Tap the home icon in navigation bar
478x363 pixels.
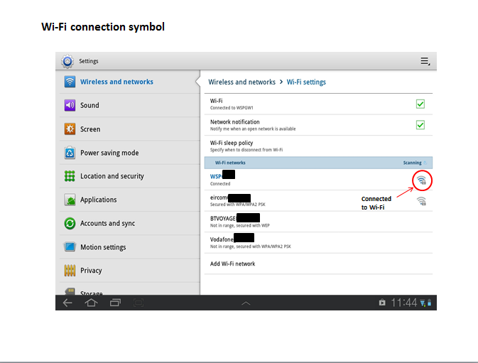[x=91, y=303]
